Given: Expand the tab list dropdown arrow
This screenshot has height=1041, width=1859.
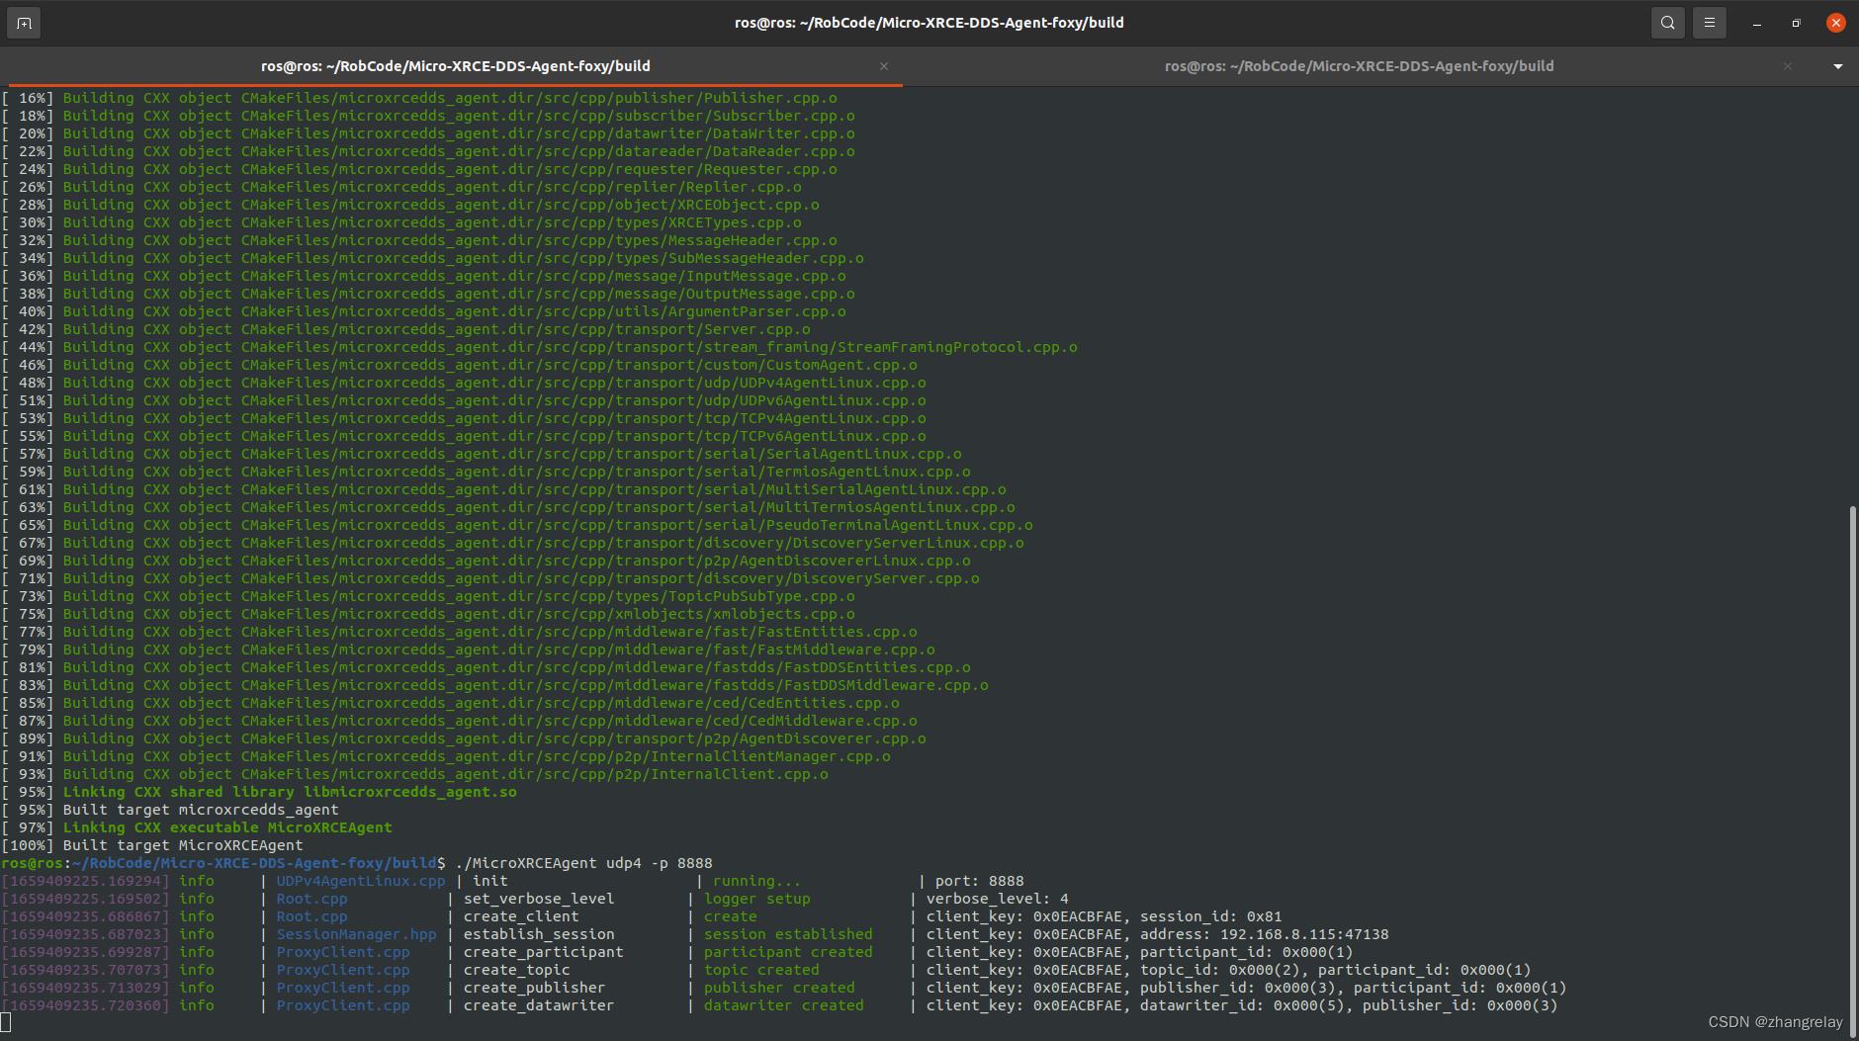Looking at the screenshot, I should click(x=1838, y=66).
